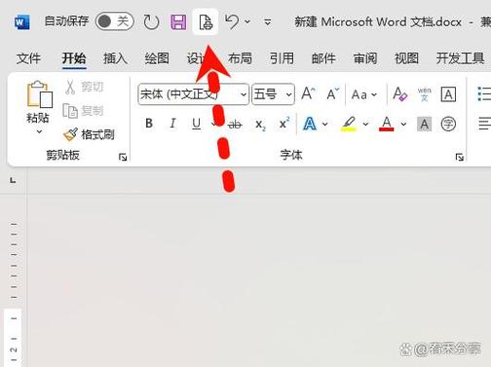This screenshot has height=367, width=491.
Task: Expand the 五号 font size dropdown arrow
Action: tap(288, 94)
